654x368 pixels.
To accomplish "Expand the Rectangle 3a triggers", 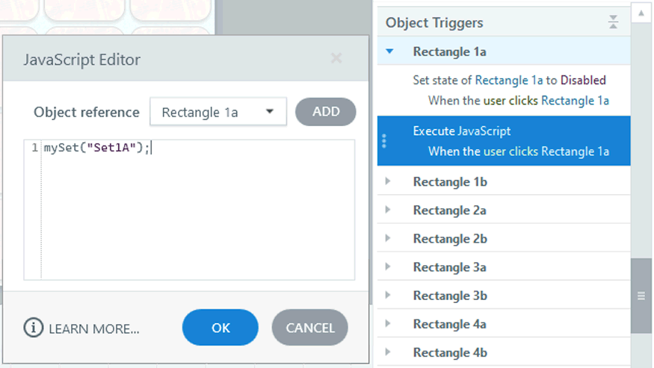I will (x=388, y=266).
